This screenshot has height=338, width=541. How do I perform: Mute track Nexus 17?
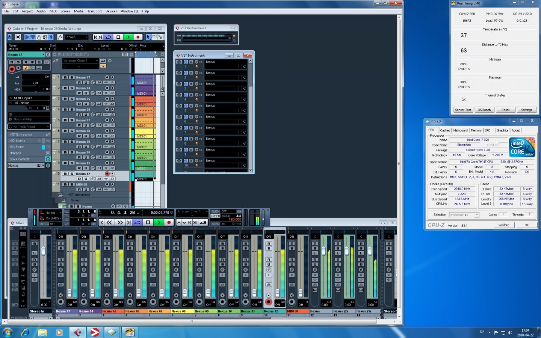65,77
